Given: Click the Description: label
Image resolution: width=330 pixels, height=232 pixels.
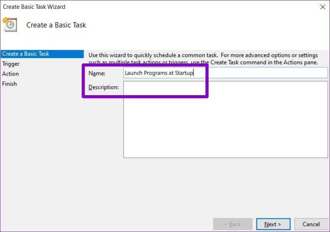Looking at the screenshot, I should click(104, 87).
